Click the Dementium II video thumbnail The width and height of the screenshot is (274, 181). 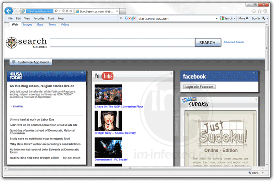108,148
